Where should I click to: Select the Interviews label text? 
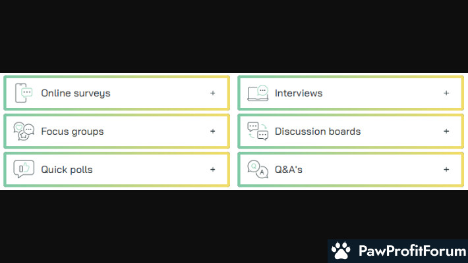[299, 93]
